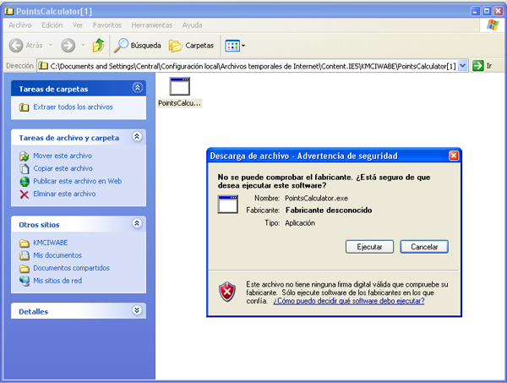Open ¿Cómo puedo decidir qué software link
507x383 pixels.
349,301
